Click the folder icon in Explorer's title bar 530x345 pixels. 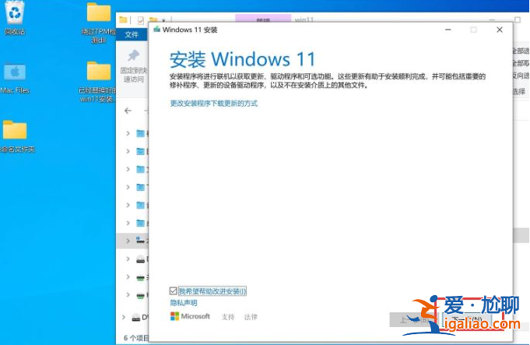123,20
